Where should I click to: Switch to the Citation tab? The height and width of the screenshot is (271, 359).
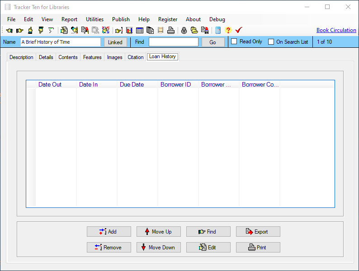coord(136,57)
